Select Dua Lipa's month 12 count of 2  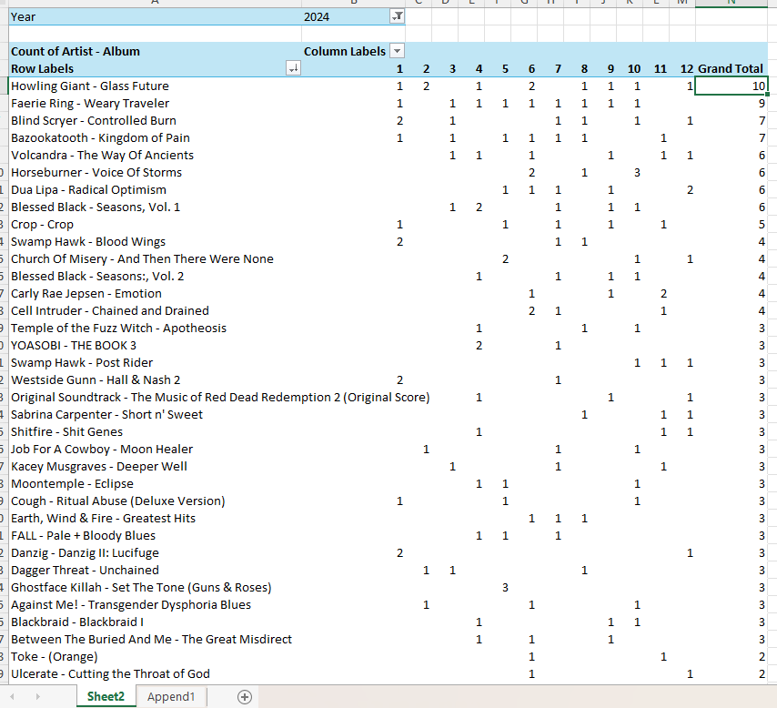pyautogui.click(x=682, y=190)
